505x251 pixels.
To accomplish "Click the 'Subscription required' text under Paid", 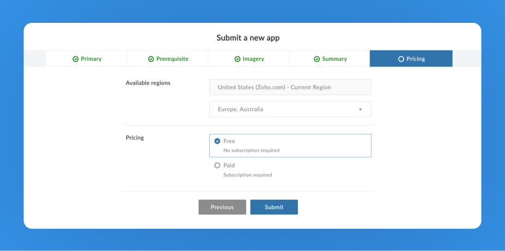I will tap(247, 175).
